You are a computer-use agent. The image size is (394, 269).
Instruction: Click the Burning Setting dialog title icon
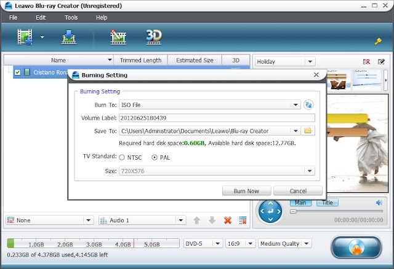coord(76,75)
